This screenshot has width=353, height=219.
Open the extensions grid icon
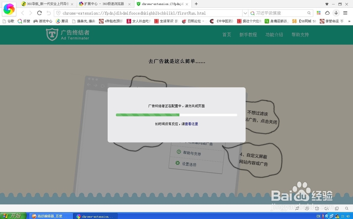318,13
